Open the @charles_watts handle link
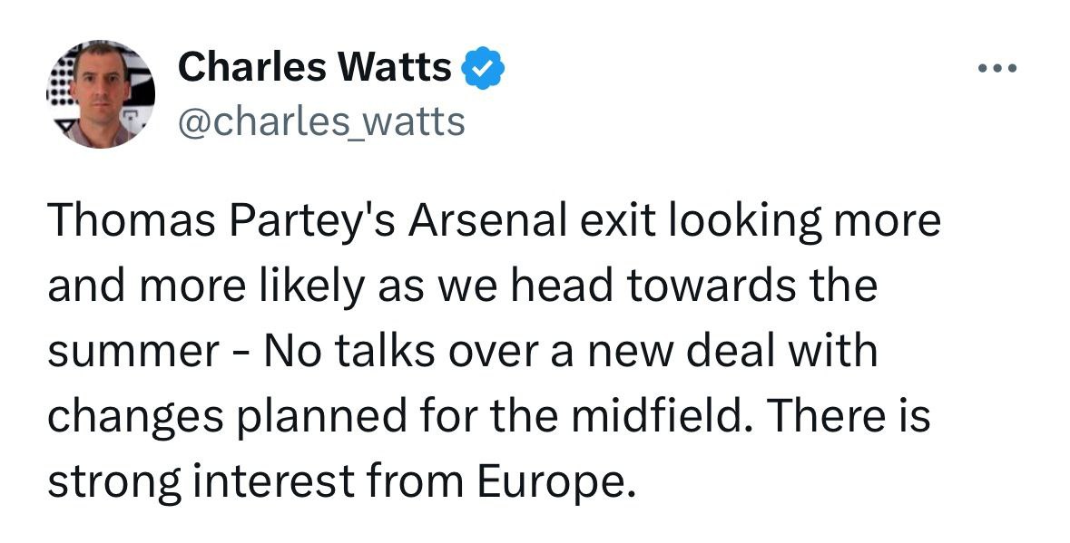Viewport: 1070px width, 543px height. point(321,119)
